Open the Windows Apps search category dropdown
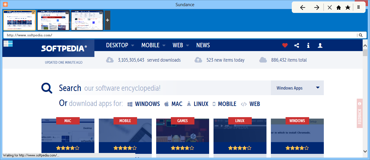 pos(297,88)
